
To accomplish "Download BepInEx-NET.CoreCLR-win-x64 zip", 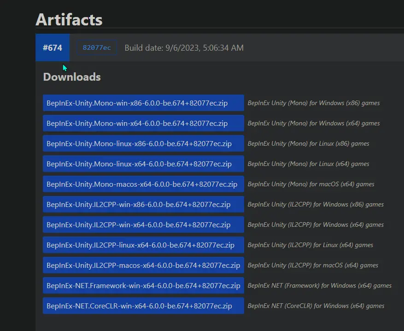I will (x=143, y=306).
